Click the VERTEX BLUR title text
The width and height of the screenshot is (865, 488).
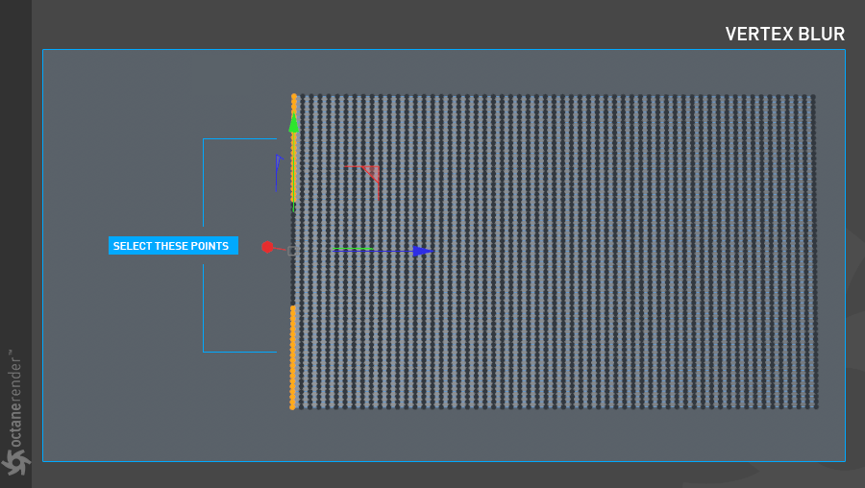point(784,35)
